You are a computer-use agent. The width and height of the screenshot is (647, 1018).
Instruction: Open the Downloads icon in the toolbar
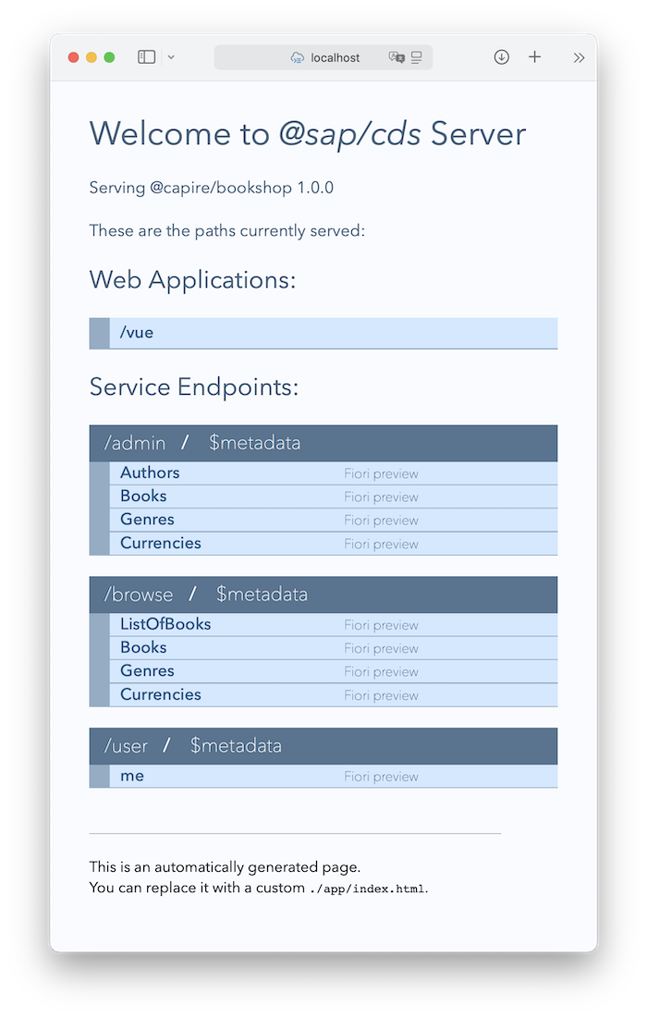point(501,56)
